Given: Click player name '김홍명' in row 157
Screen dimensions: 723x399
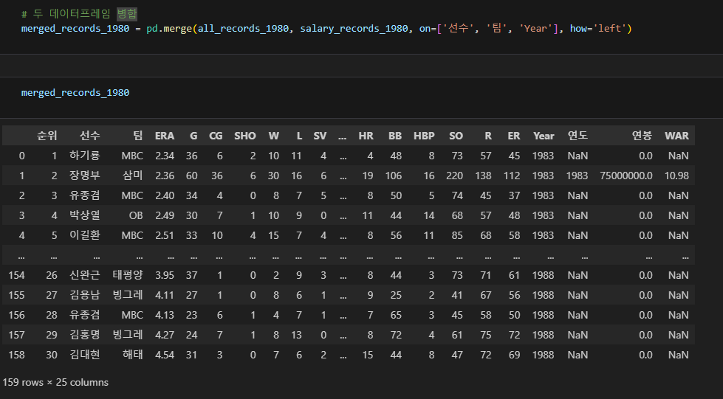Looking at the screenshot, I should (84, 335).
